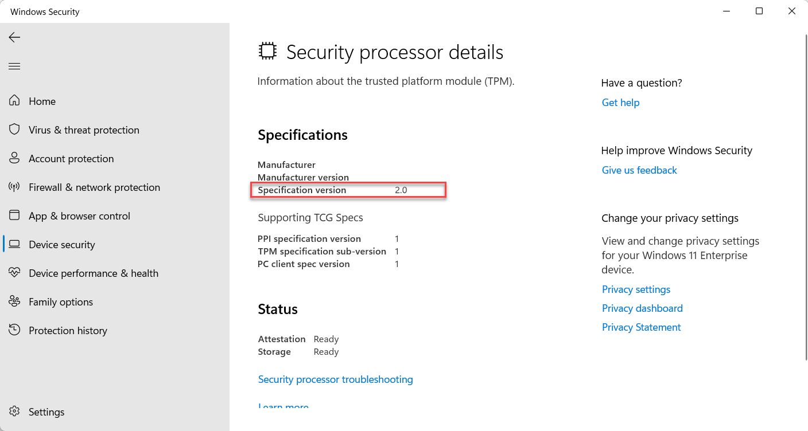Open the Privacy settings link
The width and height of the screenshot is (808, 431).
(636, 289)
